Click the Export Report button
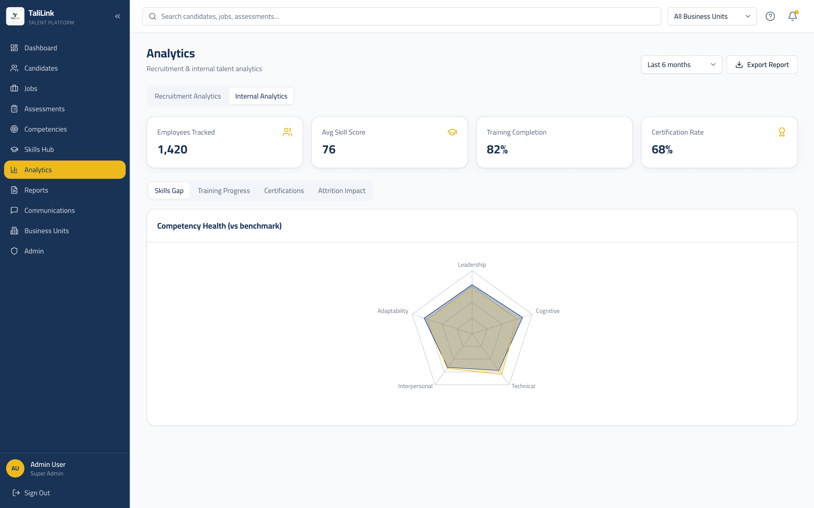Image resolution: width=814 pixels, height=508 pixels. [x=762, y=65]
